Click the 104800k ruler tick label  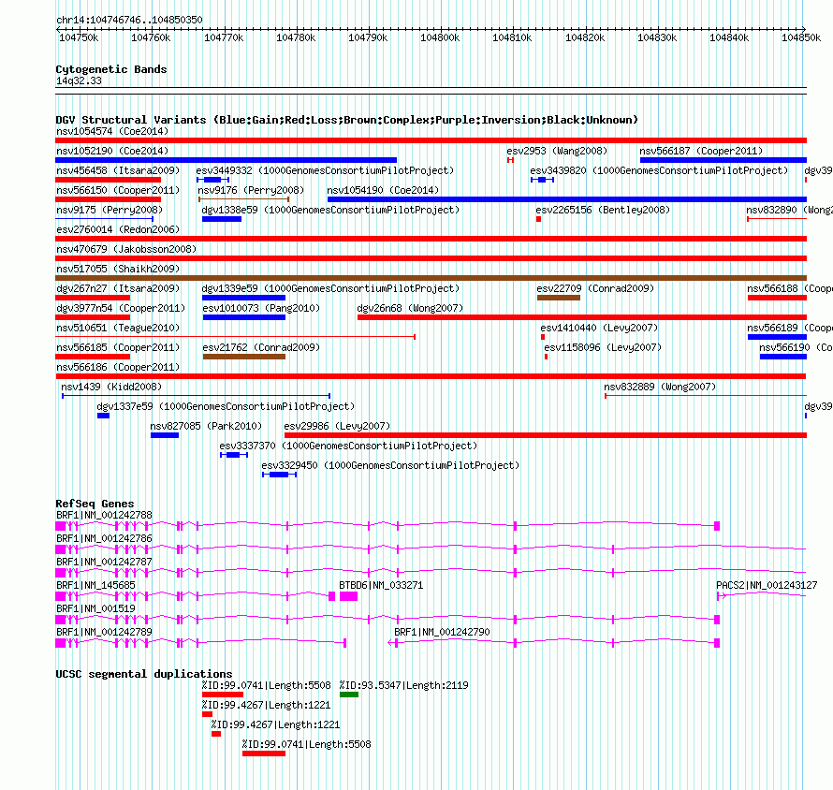point(440,37)
